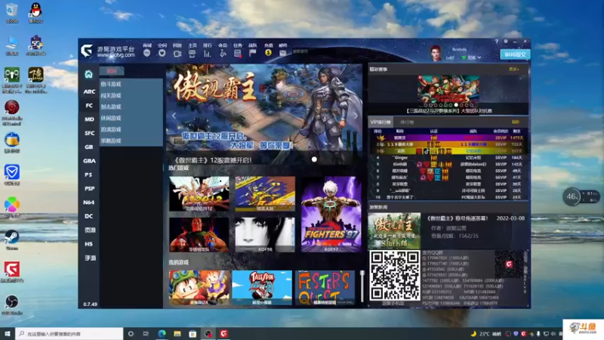This screenshot has width=604, height=340.
Task: Switch to VIP排行榜 tab
Action: 381,122
